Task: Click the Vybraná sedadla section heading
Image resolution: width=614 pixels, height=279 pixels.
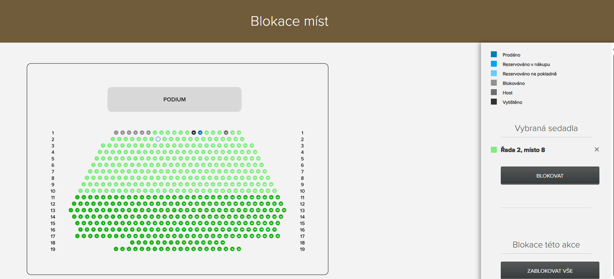Action: click(546, 128)
